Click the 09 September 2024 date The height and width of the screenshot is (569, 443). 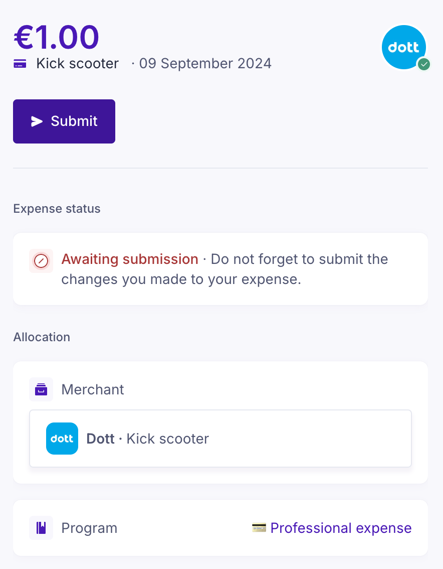click(x=205, y=64)
